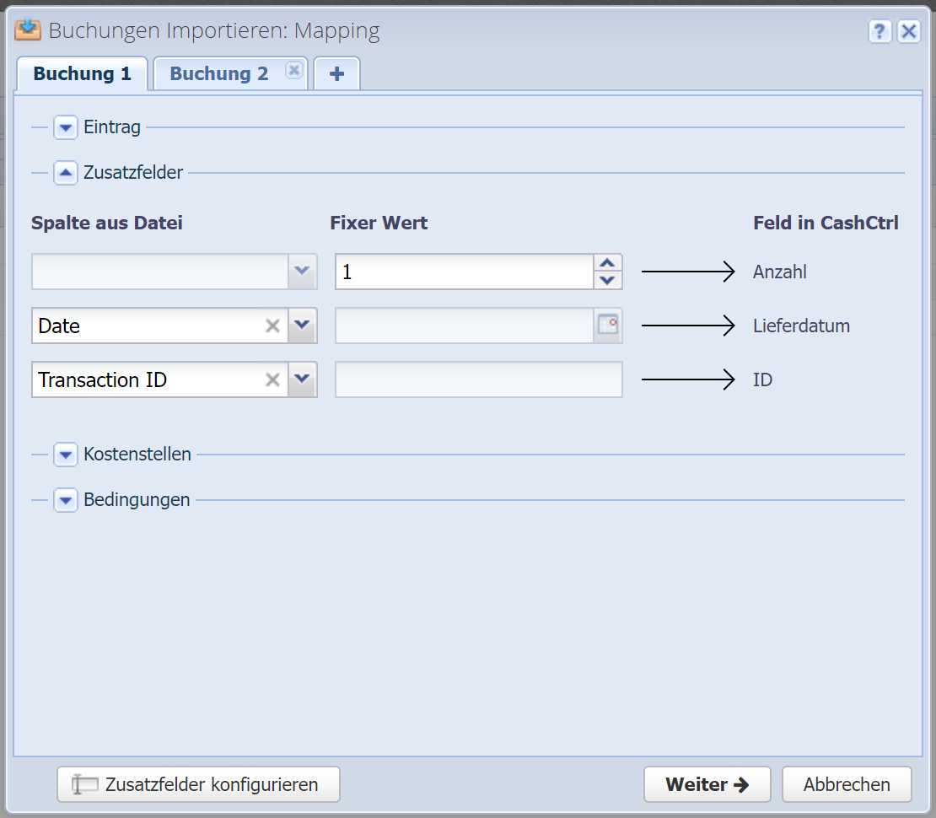The image size is (936, 818).
Task: Clear the Date column selection
Action: coord(272,326)
